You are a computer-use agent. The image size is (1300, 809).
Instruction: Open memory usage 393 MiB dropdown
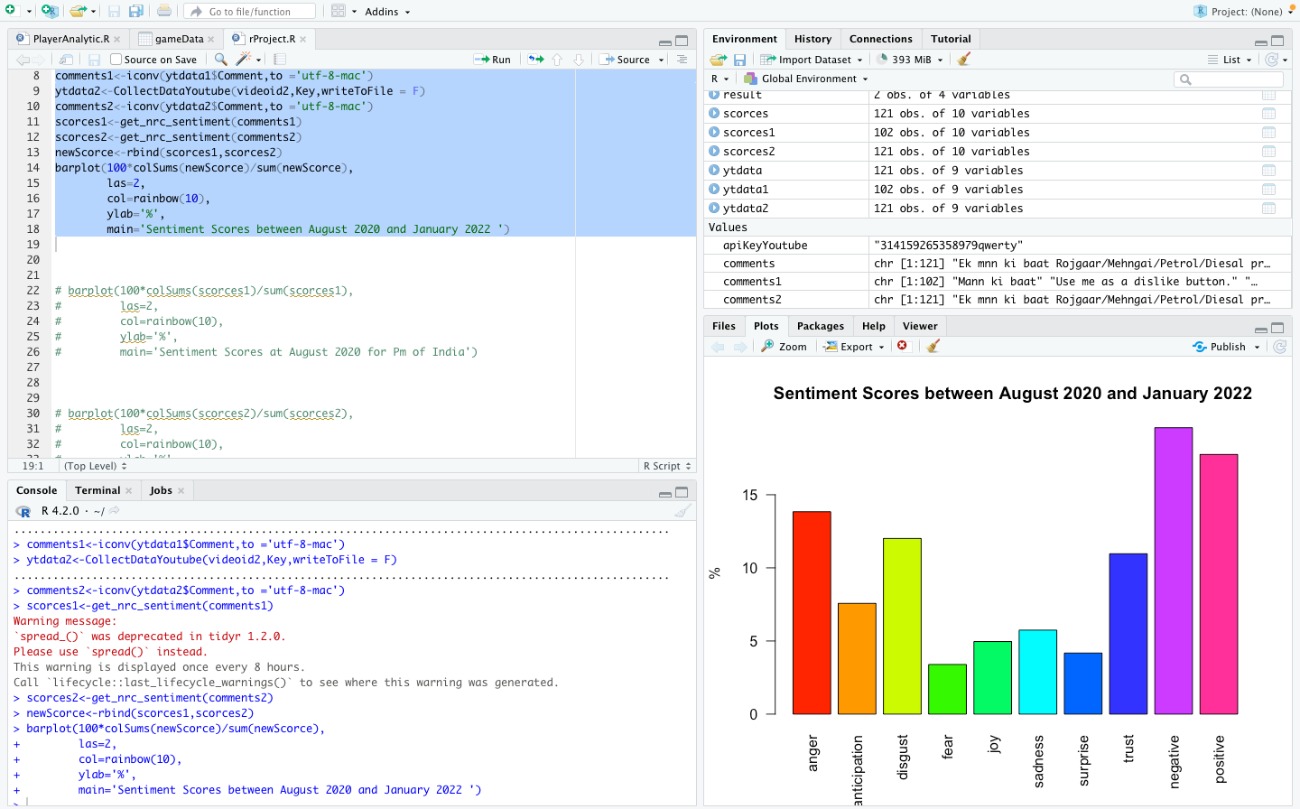(910, 60)
